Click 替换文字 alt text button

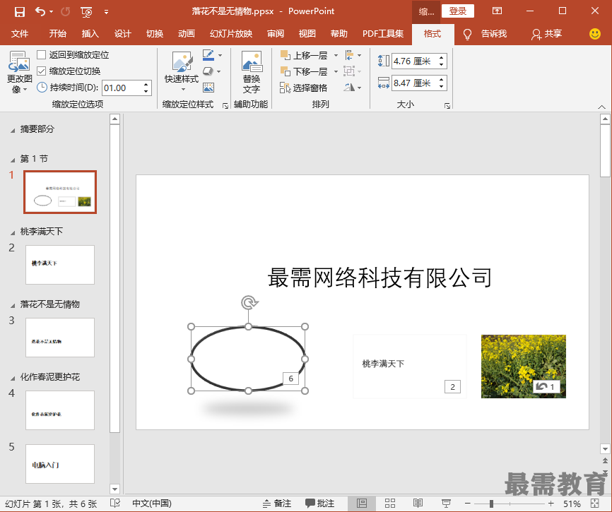252,73
